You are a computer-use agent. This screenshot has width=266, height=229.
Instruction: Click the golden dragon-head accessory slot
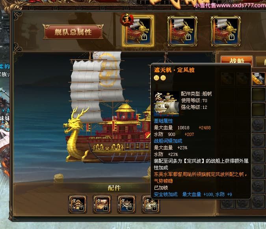coord(78,204)
